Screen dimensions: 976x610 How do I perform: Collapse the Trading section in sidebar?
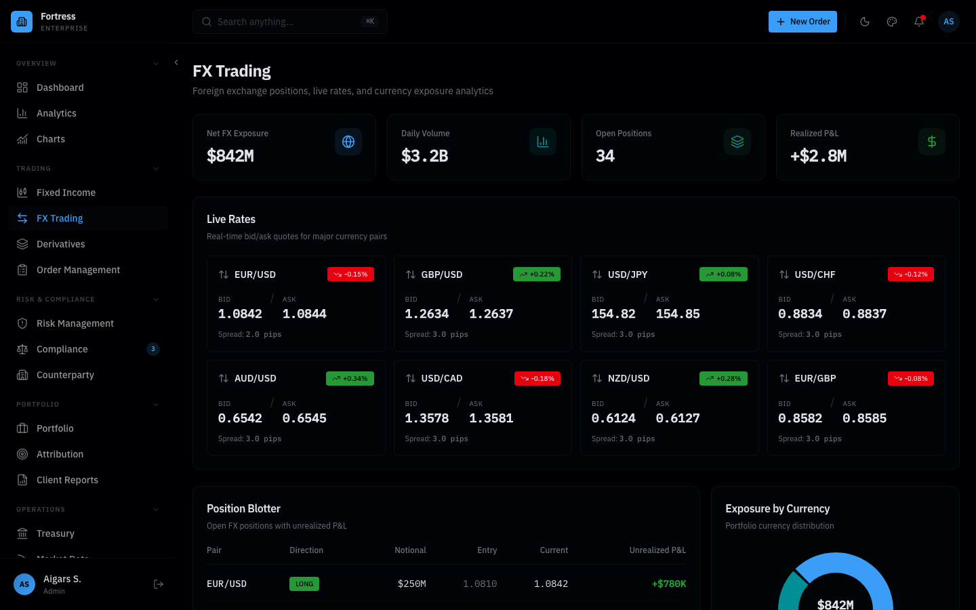point(156,168)
